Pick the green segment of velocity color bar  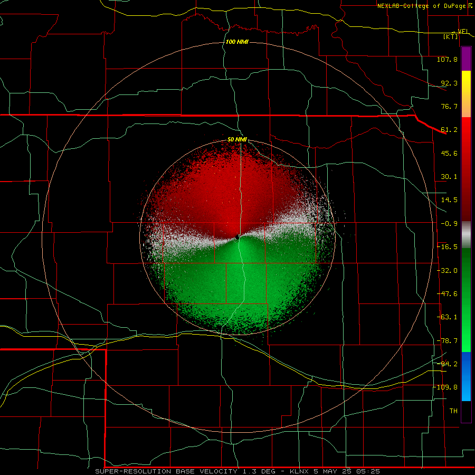466,300
